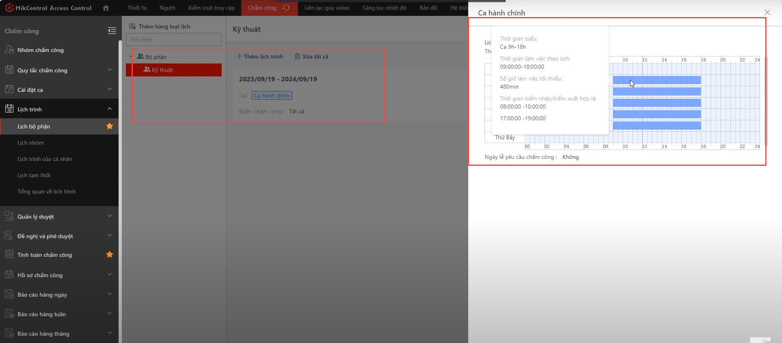Click the Tìm kiếm search field
This screenshot has width=782, height=343.
(174, 39)
